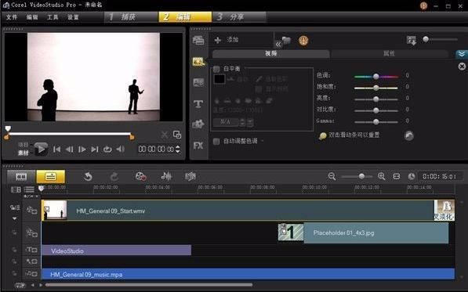Click the redo arrow in timeline toolbar

tap(114, 177)
